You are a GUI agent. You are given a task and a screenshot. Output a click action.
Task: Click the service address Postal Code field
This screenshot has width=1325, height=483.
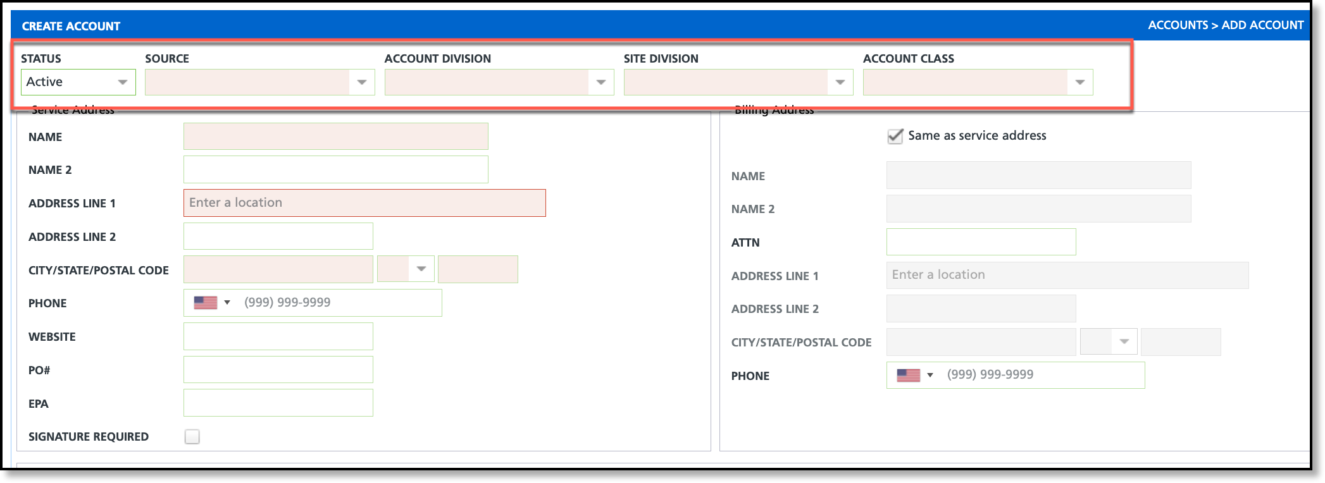click(x=478, y=269)
